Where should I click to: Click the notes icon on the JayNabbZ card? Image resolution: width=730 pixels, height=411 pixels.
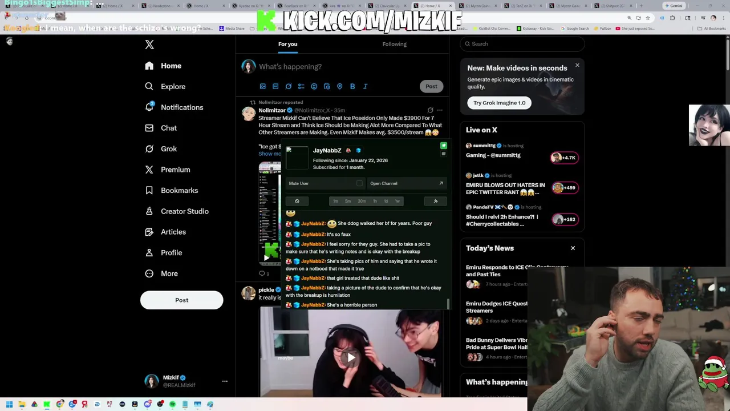pos(444,154)
